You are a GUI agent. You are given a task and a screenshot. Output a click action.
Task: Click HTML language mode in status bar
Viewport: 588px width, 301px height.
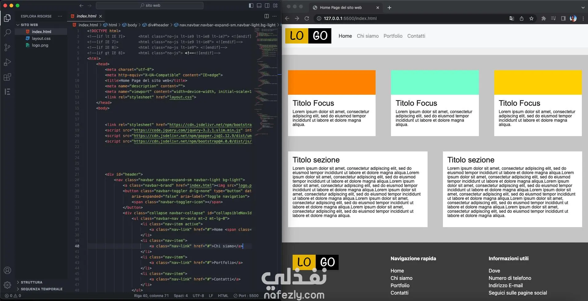pyautogui.click(x=223, y=296)
